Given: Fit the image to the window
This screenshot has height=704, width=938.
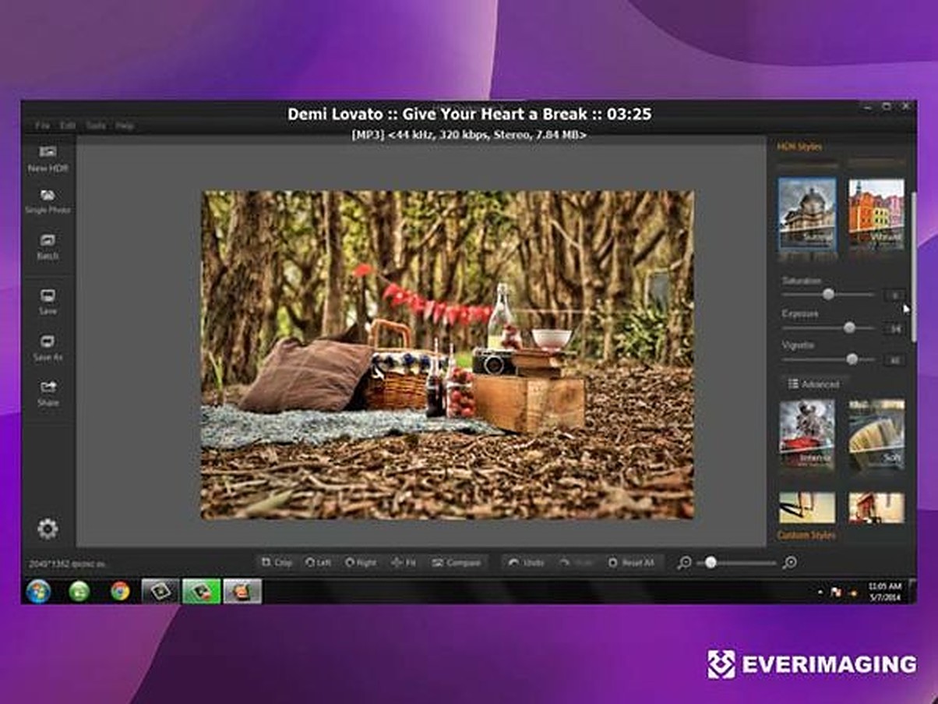Looking at the screenshot, I should [404, 562].
